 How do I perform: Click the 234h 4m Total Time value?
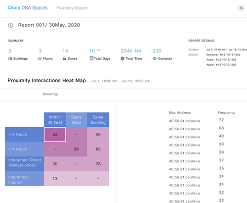pos(131,51)
